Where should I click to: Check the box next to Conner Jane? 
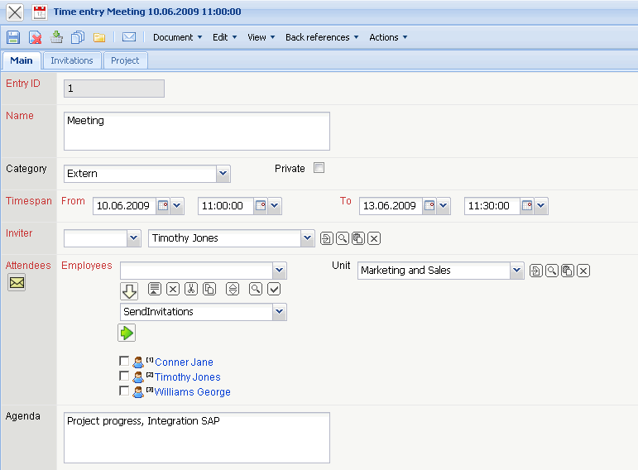click(x=124, y=362)
